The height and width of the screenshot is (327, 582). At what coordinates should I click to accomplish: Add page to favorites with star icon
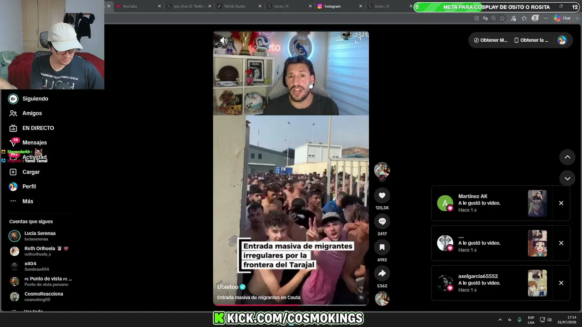502,18
